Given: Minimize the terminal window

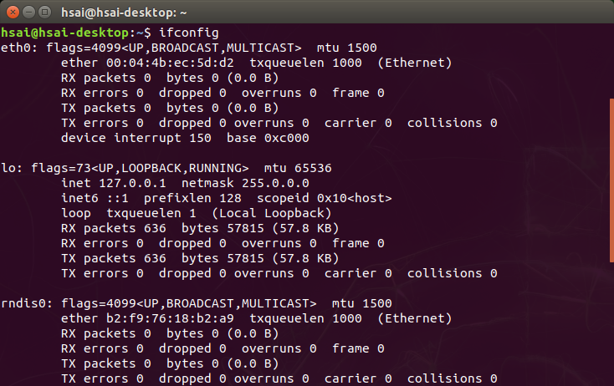Looking at the screenshot, I should 29,13.
